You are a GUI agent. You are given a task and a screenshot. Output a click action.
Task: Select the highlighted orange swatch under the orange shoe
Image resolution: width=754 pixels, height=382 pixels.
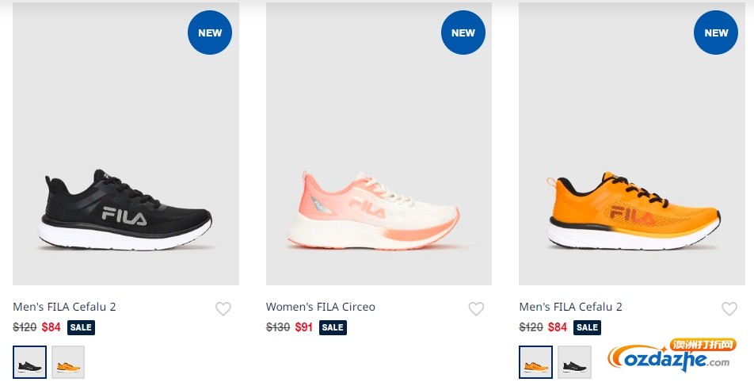point(535,362)
